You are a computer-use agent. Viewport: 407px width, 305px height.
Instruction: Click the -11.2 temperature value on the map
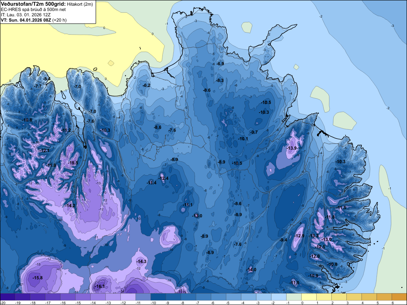(66, 130)
